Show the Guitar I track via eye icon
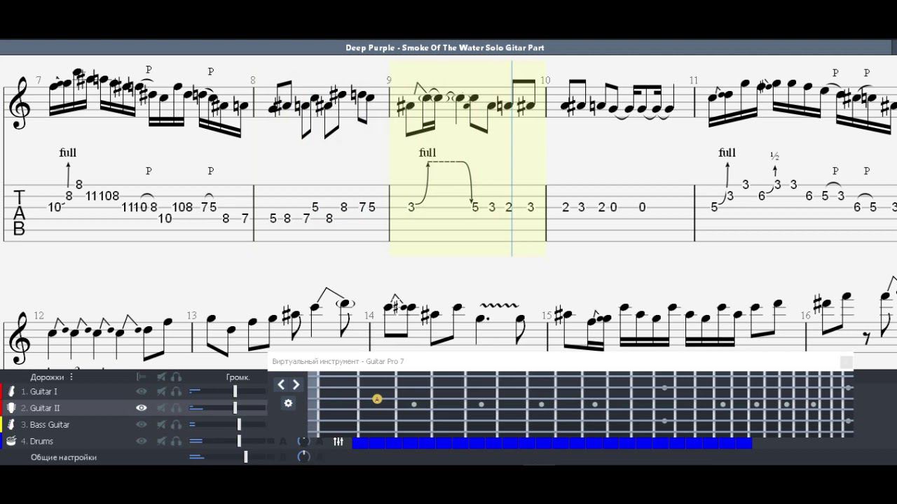Viewport: 897px width, 504px height. click(x=142, y=391)
